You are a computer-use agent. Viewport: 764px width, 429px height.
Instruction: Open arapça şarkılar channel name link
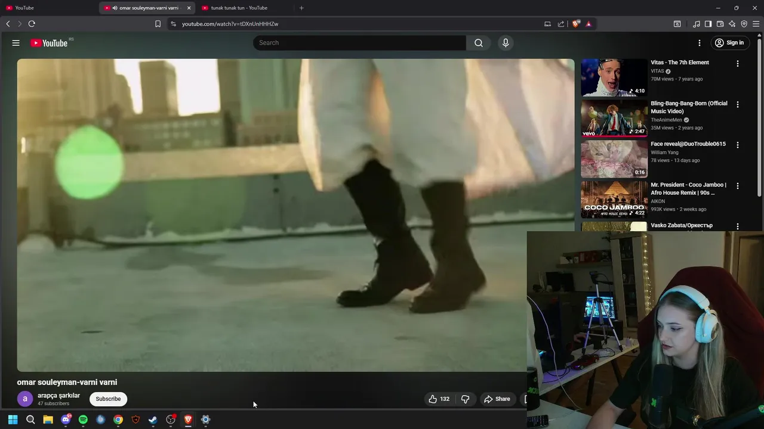(58, 396)
